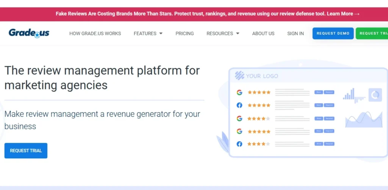Open the Sign In page
This screenshot has height=190, width=388.
296,34
